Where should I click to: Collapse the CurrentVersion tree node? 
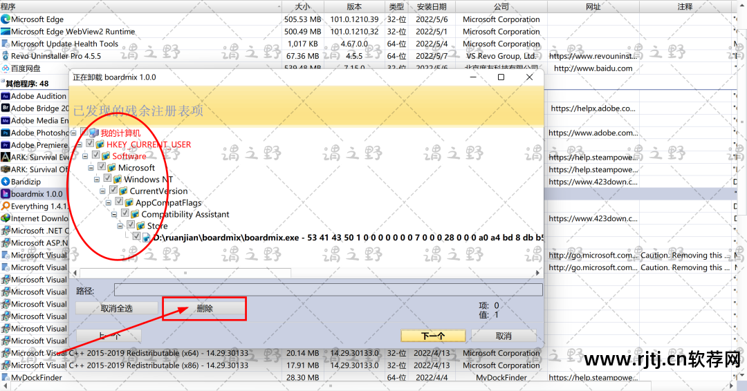pos(102,191)
